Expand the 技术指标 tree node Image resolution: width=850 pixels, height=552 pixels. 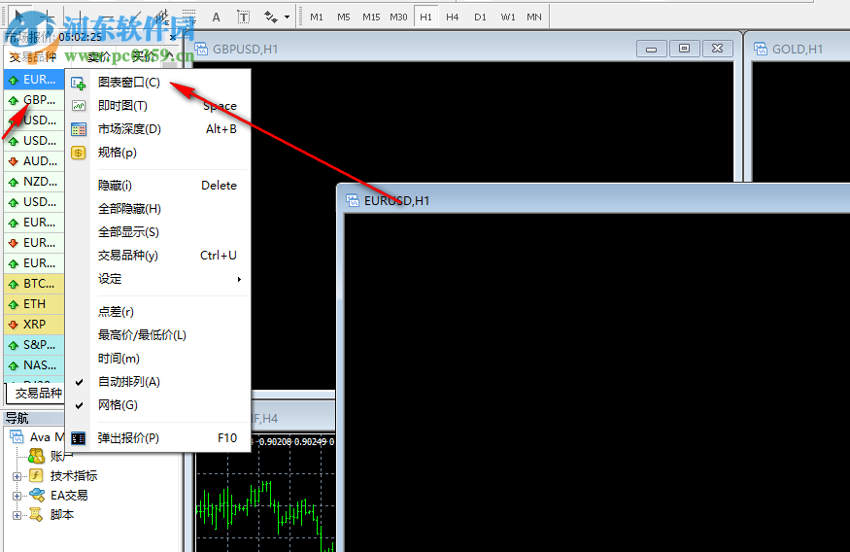tap(17, 476)
